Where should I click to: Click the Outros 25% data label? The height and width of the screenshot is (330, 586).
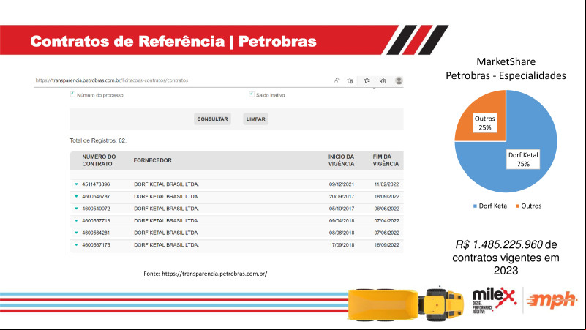[485, 123]
